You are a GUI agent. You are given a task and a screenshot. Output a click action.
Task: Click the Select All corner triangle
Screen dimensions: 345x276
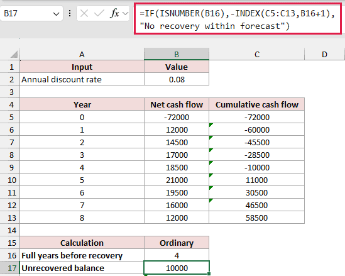14,54
